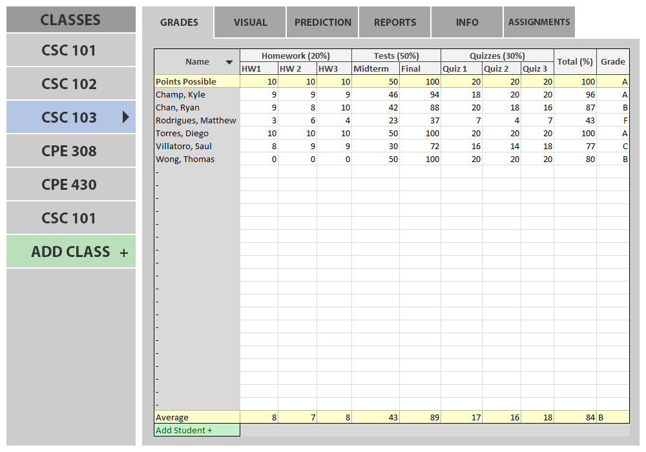This screenshot has height=452, width=646.
Task: Click the Total (%) column header
Action: tap(575, 62)
